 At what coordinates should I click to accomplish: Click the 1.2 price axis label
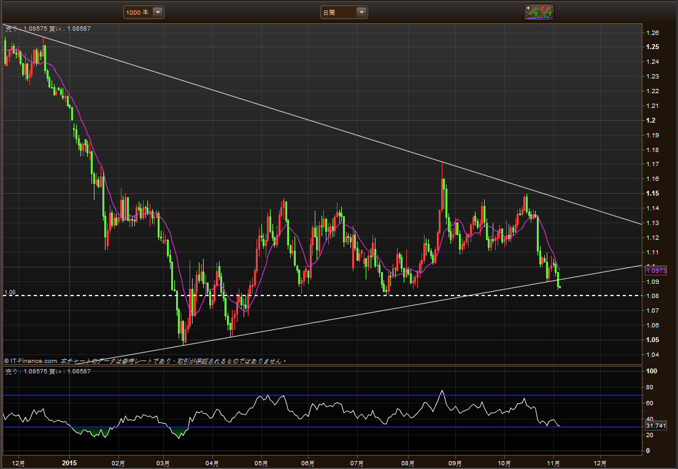(x=651, y=121)
